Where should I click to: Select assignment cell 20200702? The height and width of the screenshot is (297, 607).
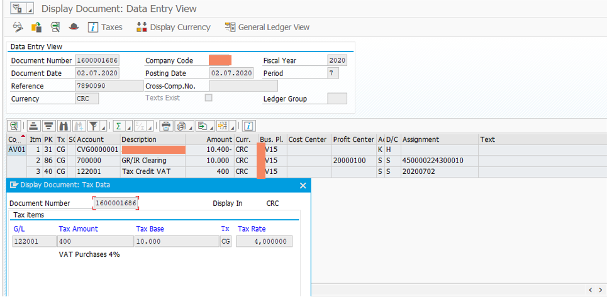coord(440,171)
